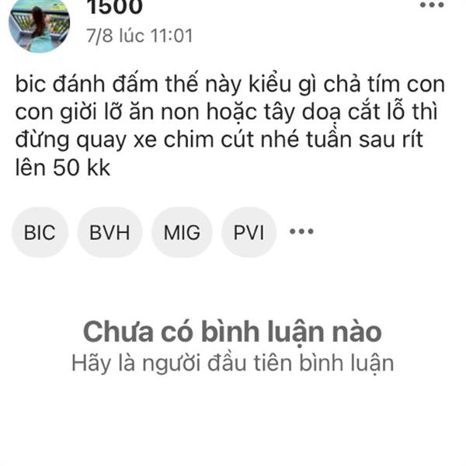Viewport: 466px width, 466px height.
Task: Open the PVI stock tag
Action: (249, 232)
